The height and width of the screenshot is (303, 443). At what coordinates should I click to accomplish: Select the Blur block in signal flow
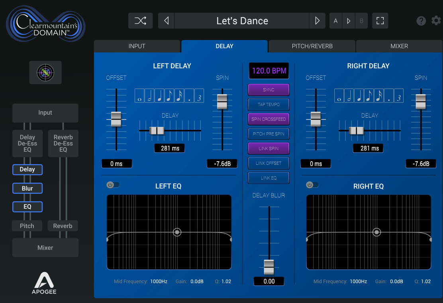[27, 188]
